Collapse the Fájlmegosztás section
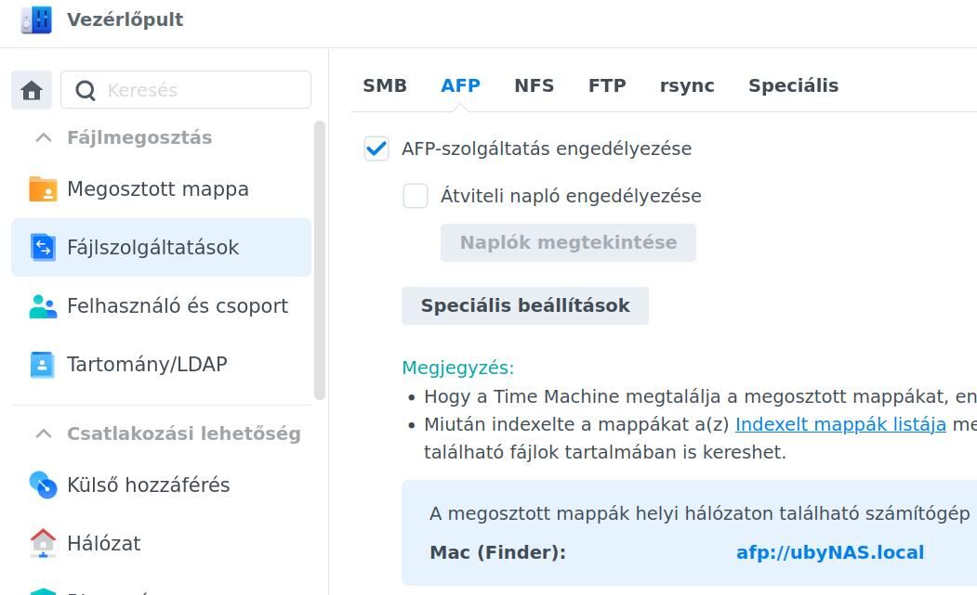The height and width of the screenshot is (595, 977). [43, 137]
